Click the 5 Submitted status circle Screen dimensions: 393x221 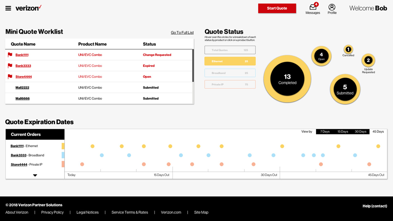(345, 89)
